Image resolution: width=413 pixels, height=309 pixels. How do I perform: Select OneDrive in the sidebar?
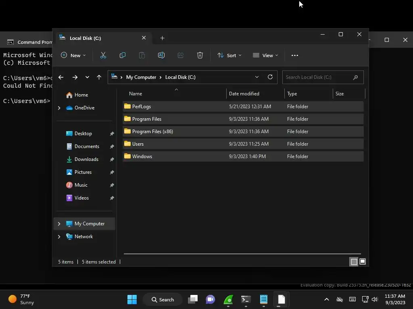(x=84, y=108)
